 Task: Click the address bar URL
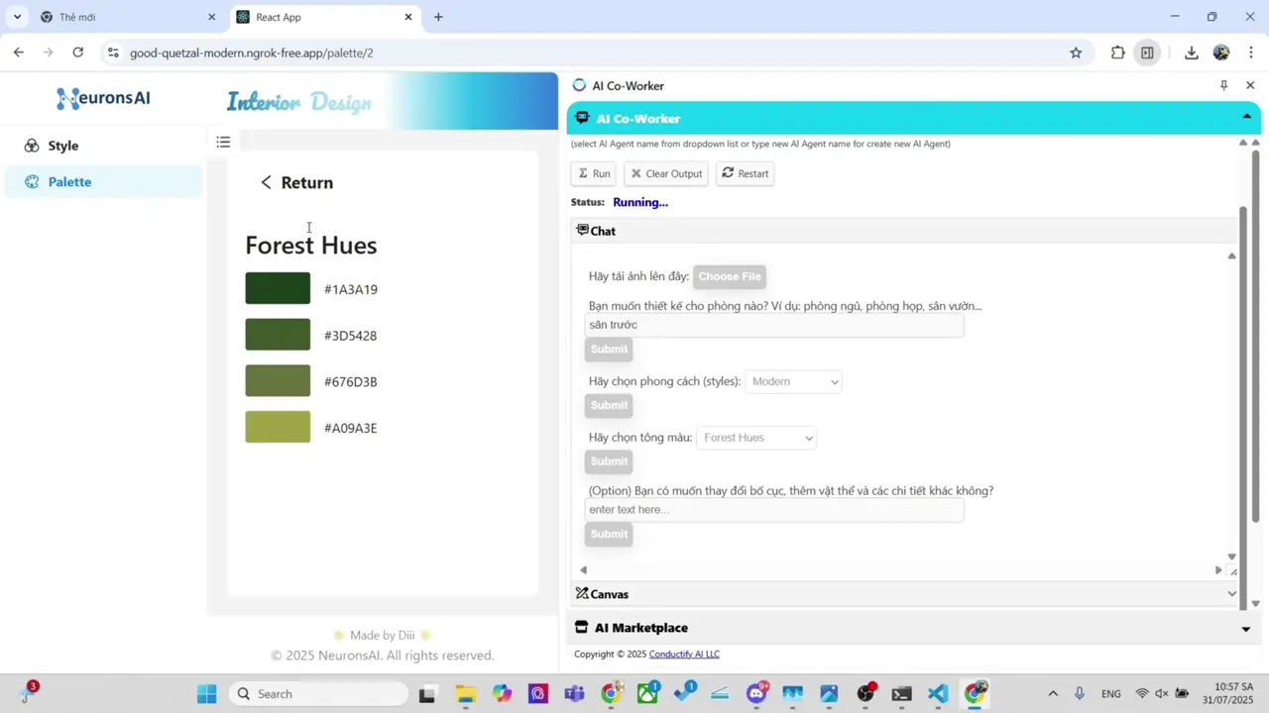pos(252,52)
